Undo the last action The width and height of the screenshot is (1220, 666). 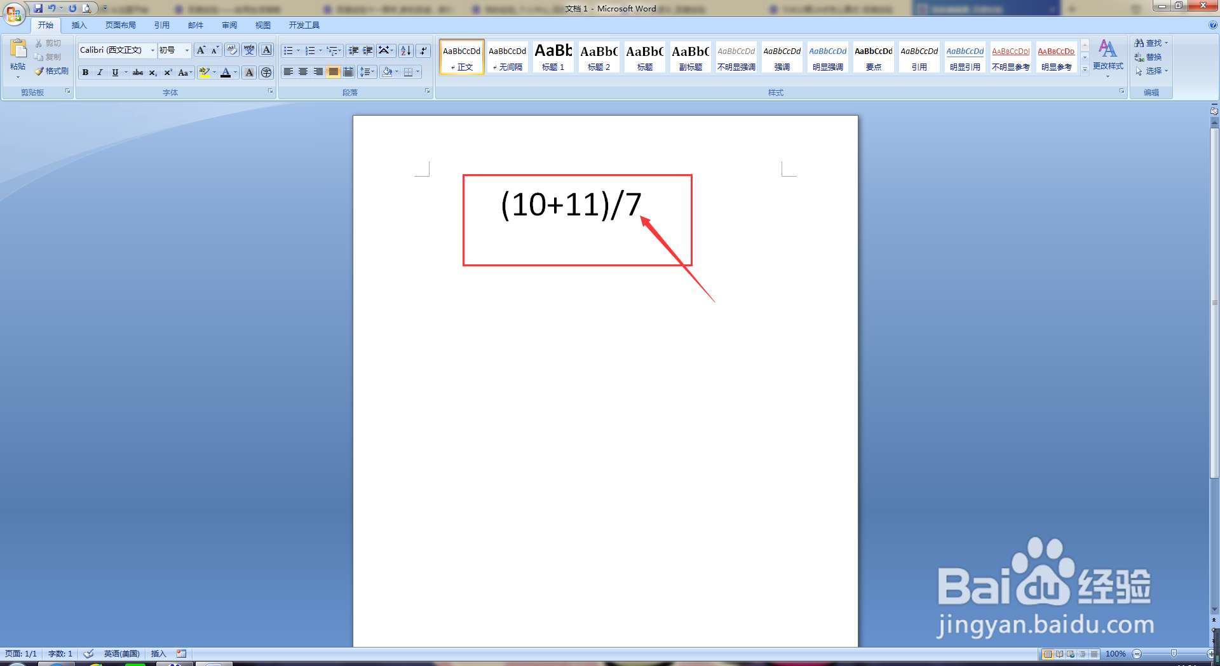(x=52, y=8)
